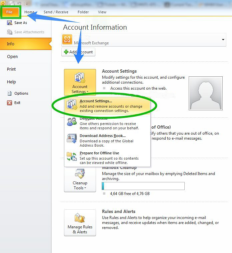Choose Delegate Access menu entry
The width and height of the screenshot is (232, 253).
pos(107,123)
